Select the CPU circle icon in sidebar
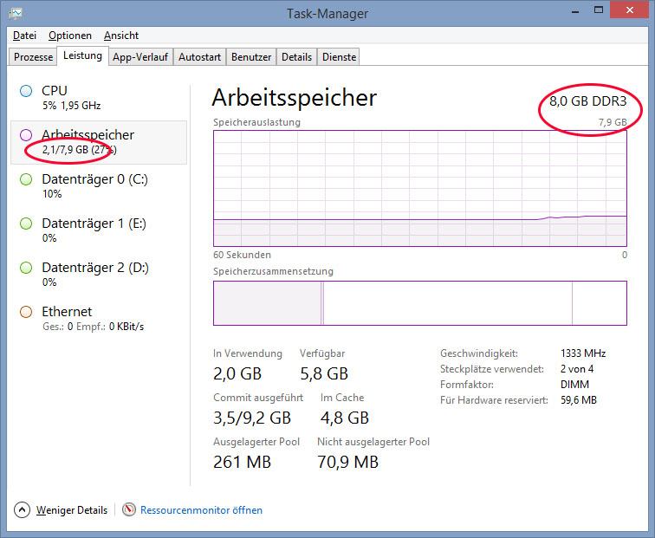655x538 pixels. coord(26,91)
